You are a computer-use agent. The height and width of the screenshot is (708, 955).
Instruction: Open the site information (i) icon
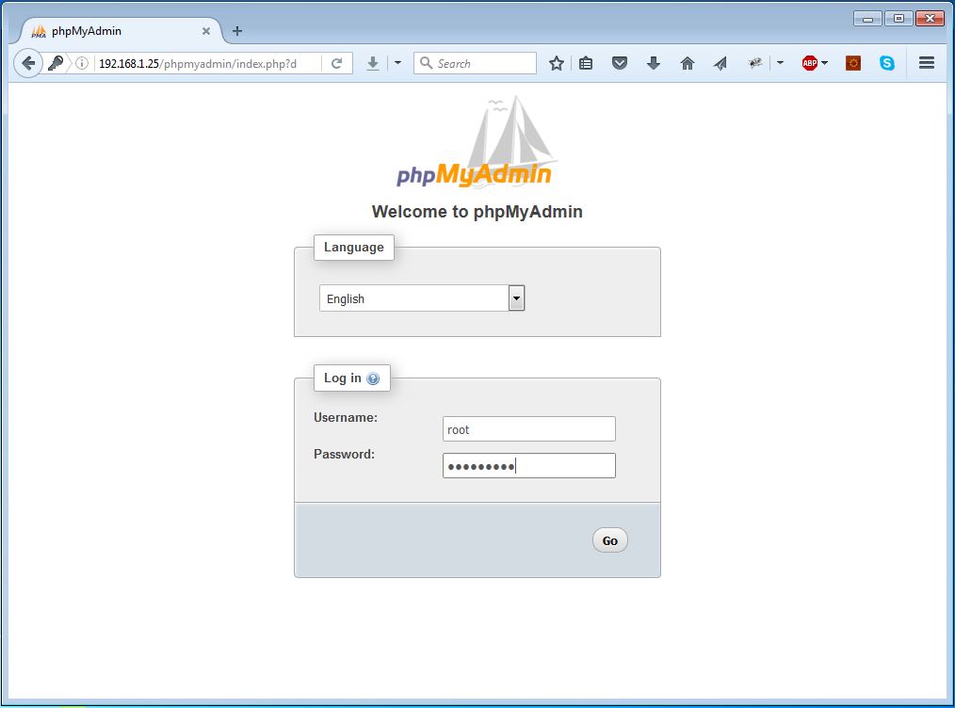pos(82,63)
